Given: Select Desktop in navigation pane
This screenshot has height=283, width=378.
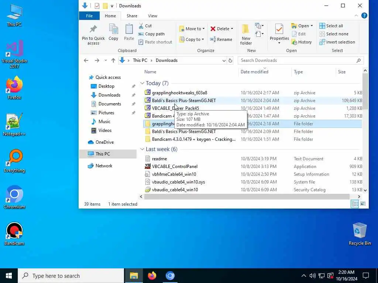Looking at the screenshot, I should coord(106,86).
